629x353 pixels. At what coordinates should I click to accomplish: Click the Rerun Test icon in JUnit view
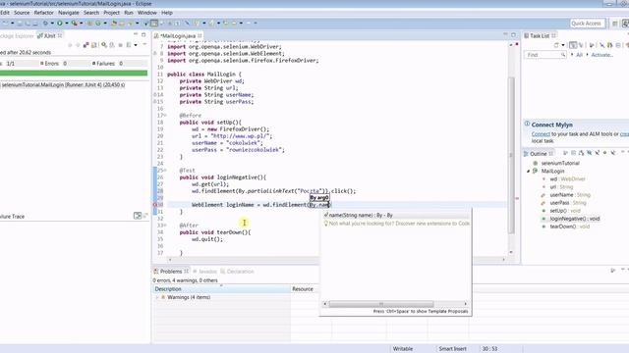(104, 45)
